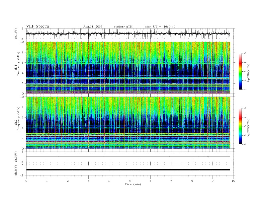Click the thick ch.4 voltage trace
The height and width of the screenshot is (203, 263).
tap(128, 170)
